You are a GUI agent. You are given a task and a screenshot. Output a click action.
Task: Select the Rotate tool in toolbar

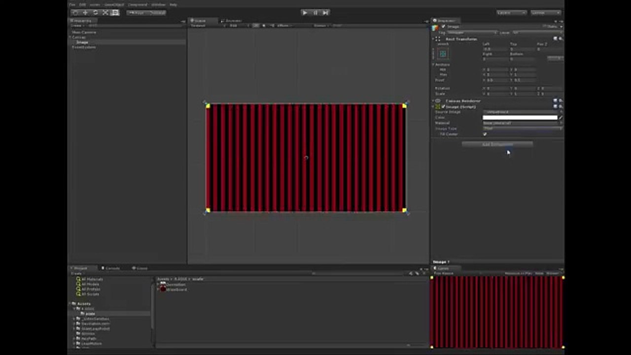click(95, 12)
